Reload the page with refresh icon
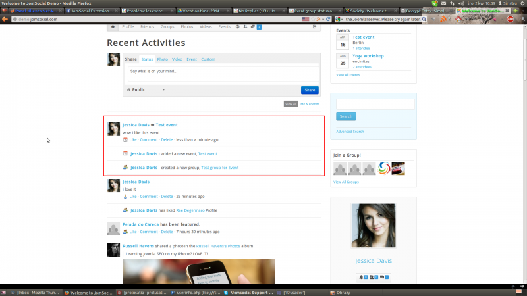527x296 pixels. (x=328, y=20)
